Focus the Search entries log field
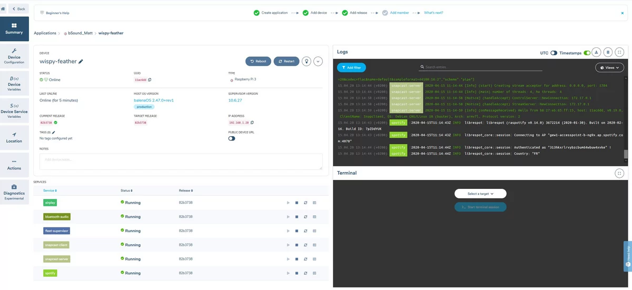The image size is (632, 290). [480, 67]
